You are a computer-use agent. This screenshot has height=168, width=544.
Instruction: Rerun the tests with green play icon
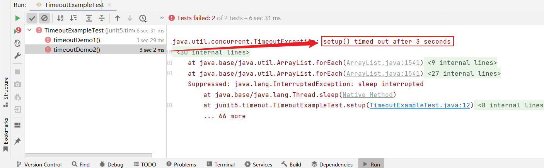[17, 18]
